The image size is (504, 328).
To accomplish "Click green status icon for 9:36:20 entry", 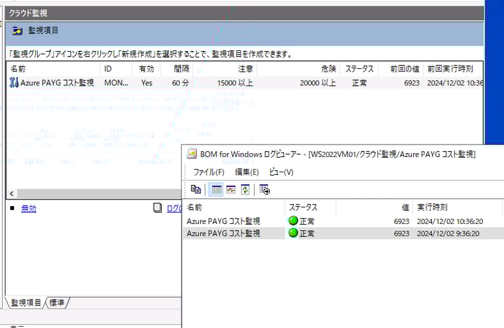I will pyautogui.click(x=293, y=233).
